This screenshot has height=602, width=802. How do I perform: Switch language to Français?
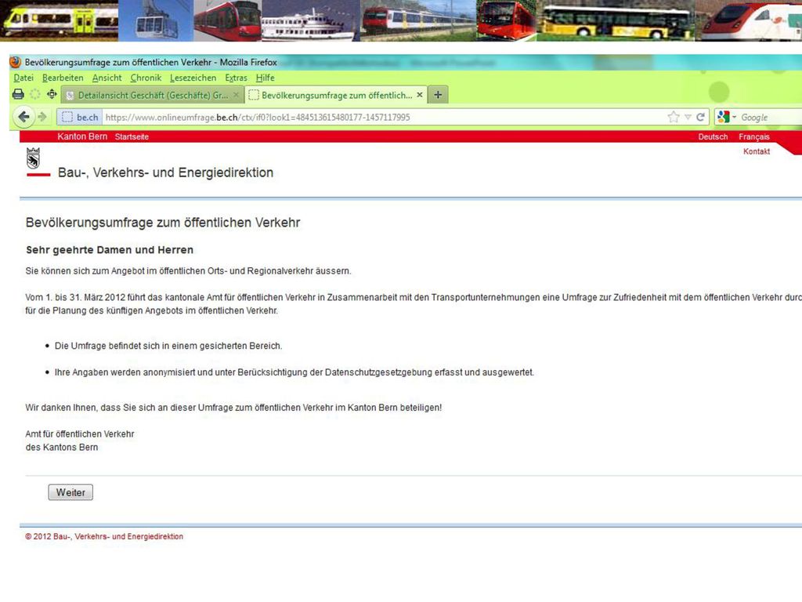click(754, 136)
